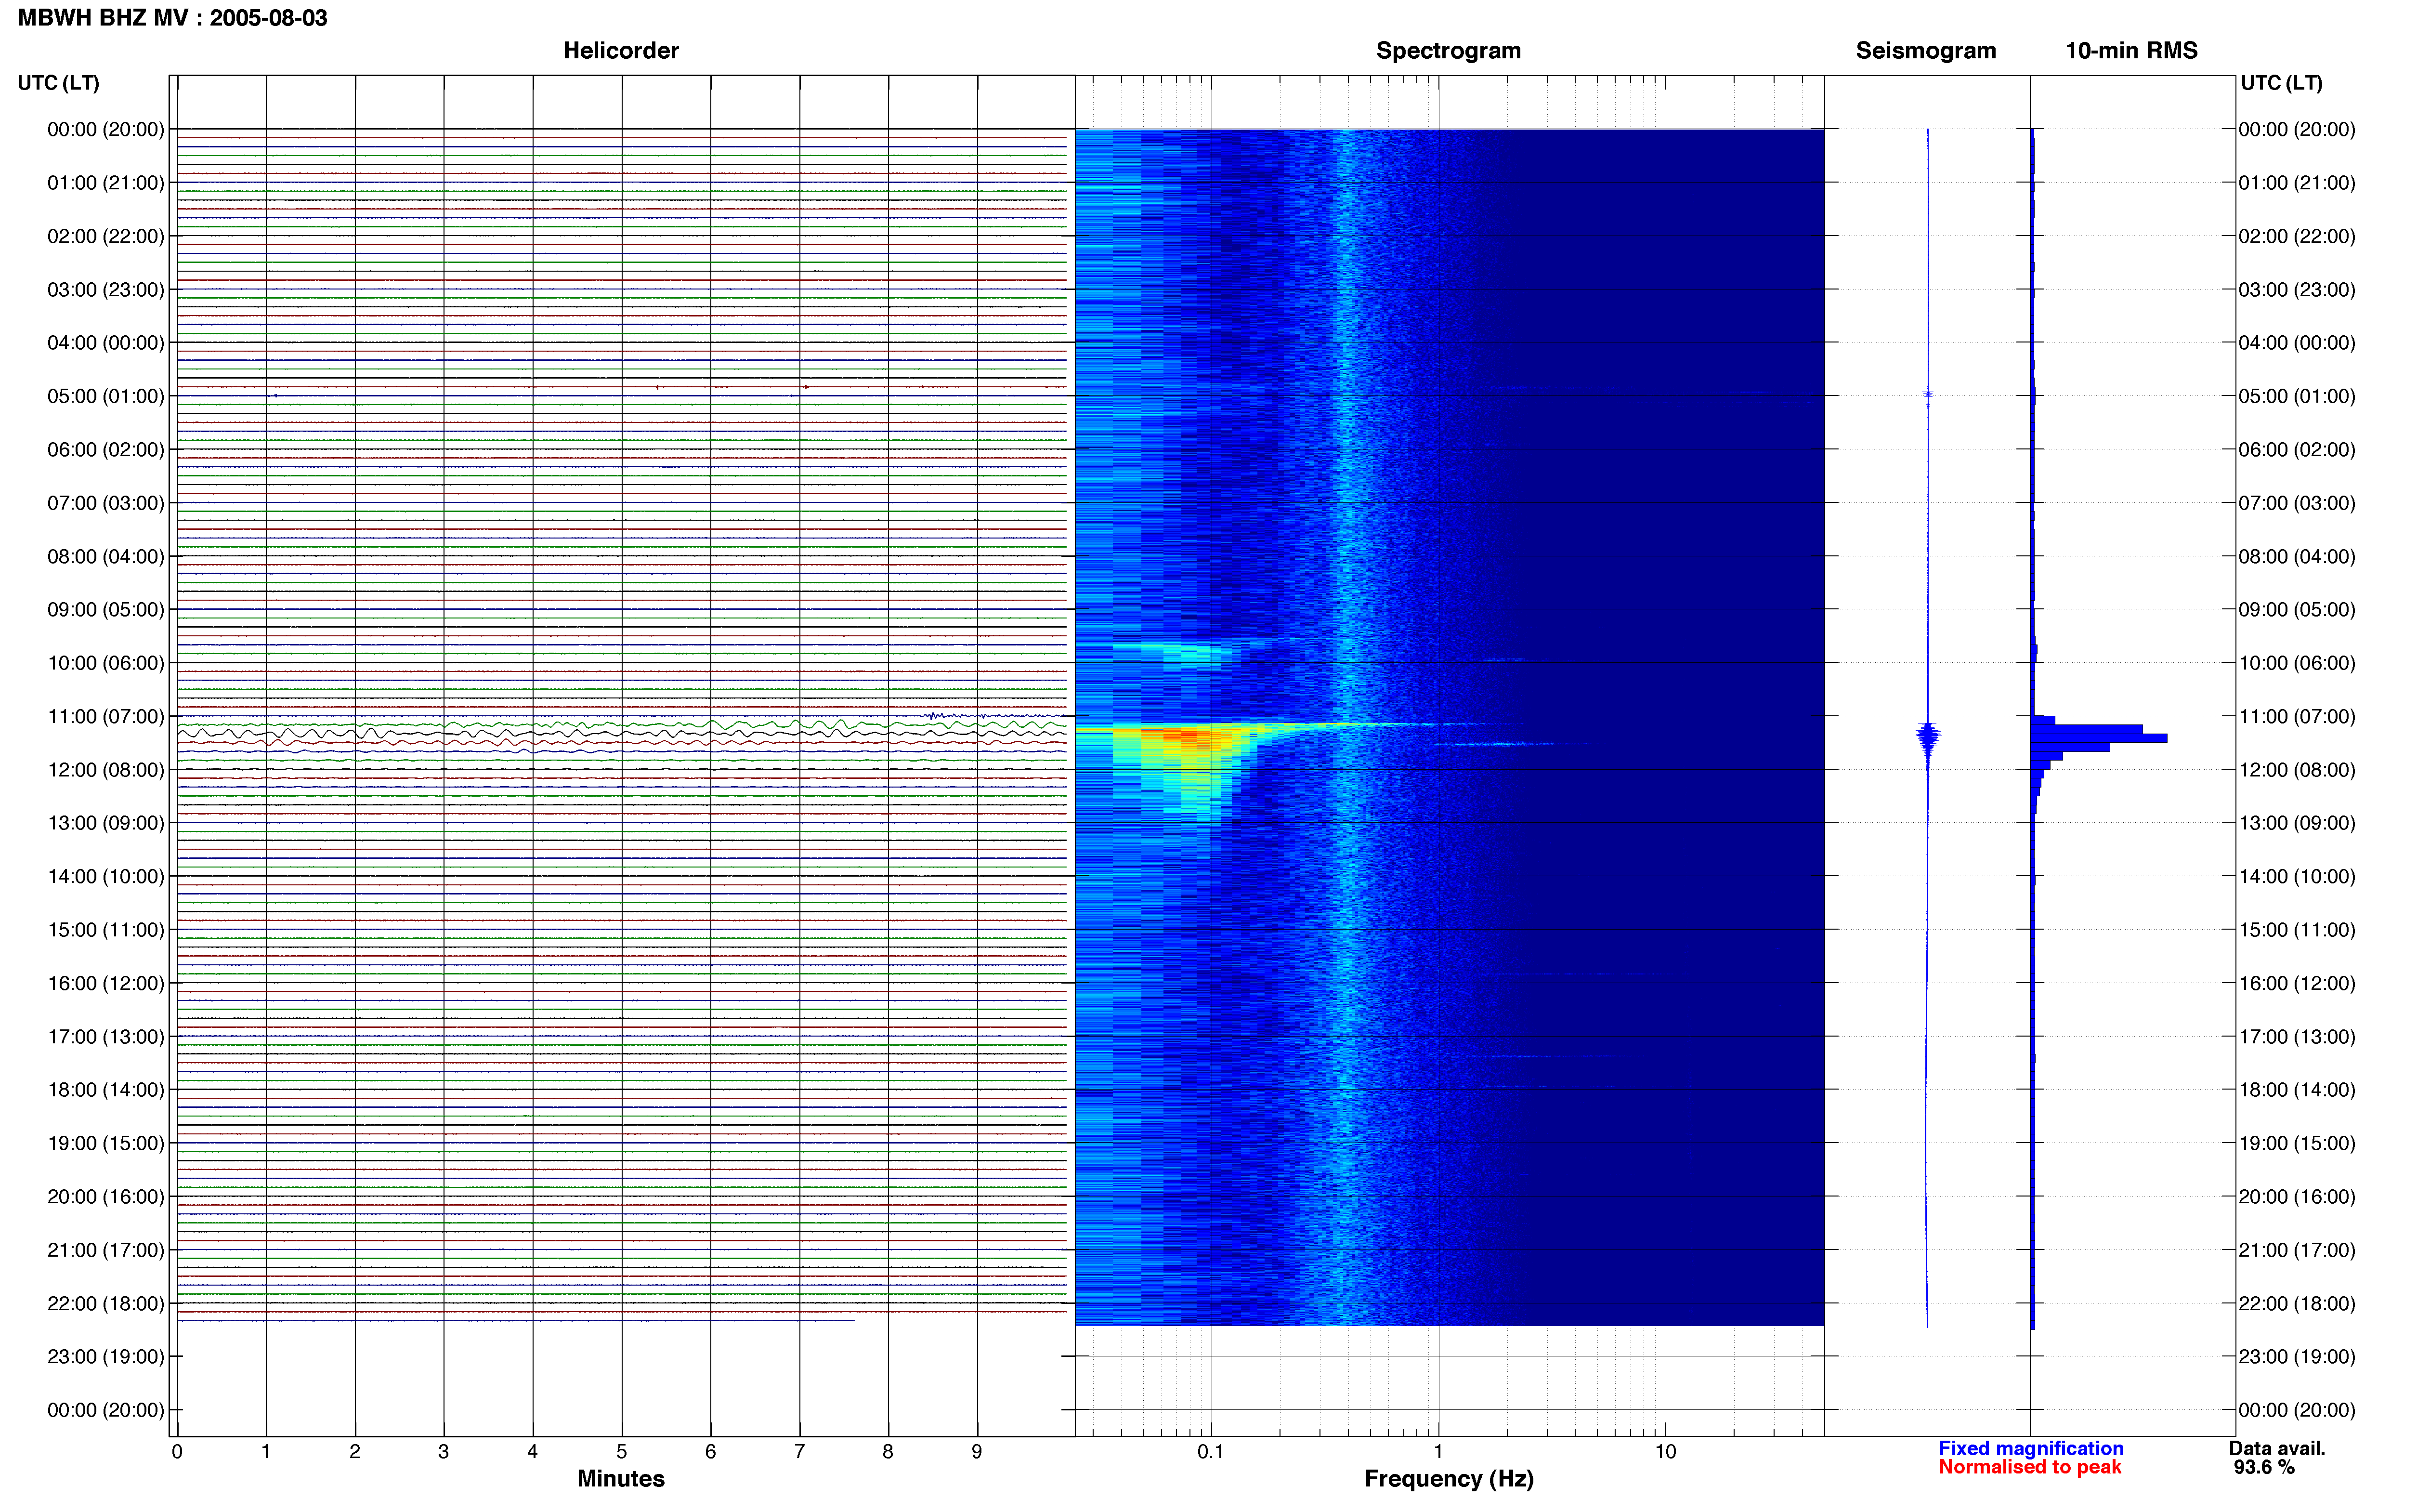The image size is (2417, 1512).
Task: Click the left '17:00 (13:00)' time label
Action: (106, 1037)
